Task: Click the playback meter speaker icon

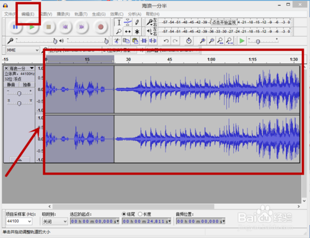Action: [149, 31]
